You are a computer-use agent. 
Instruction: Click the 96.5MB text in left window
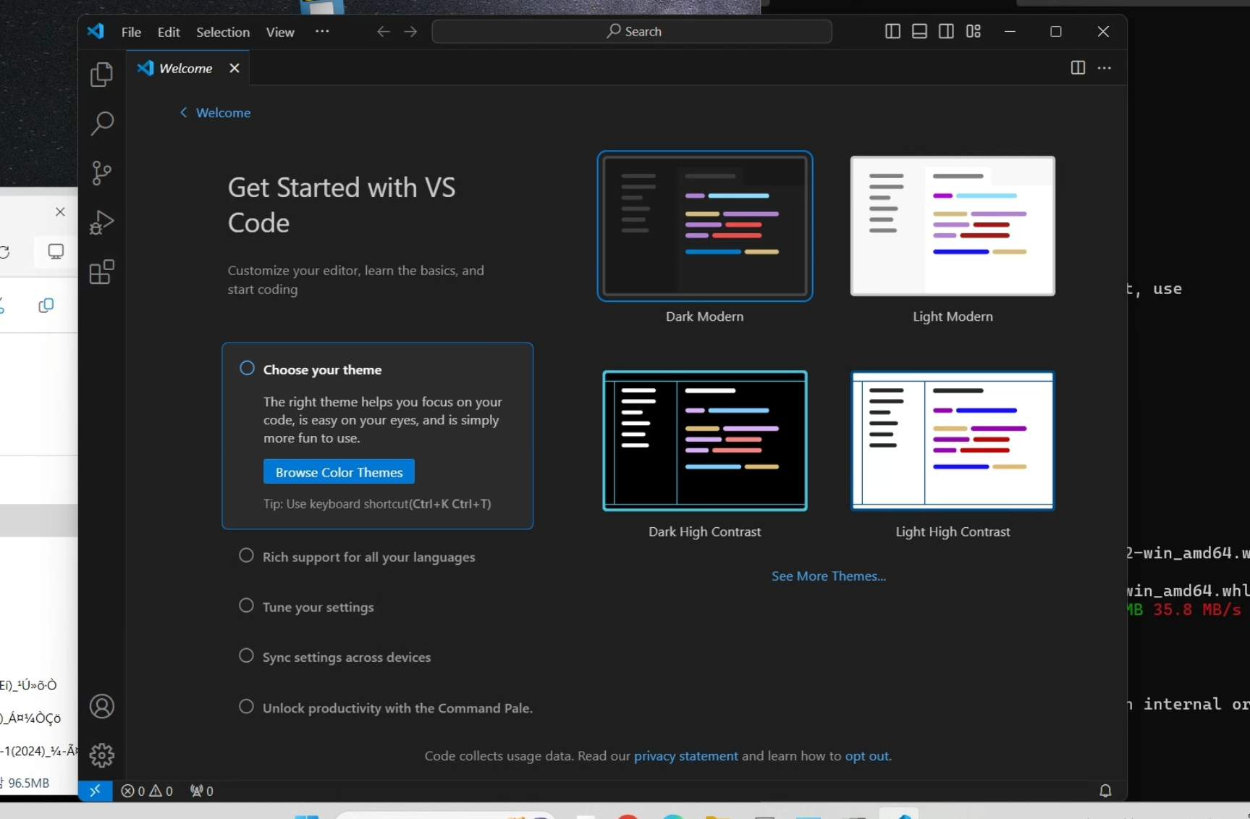coord(29,783)
